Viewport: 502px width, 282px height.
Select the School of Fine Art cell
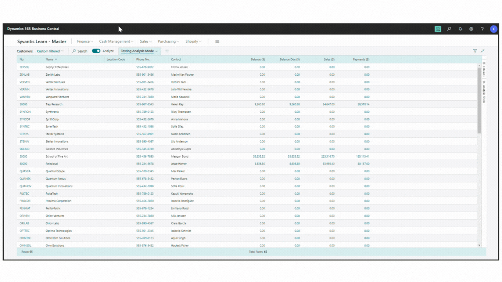[57, 156]
